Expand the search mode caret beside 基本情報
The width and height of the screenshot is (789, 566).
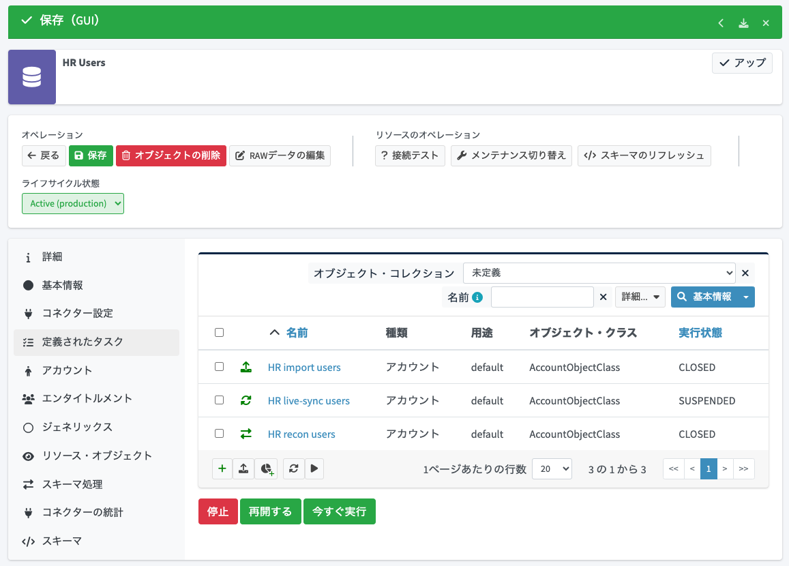click(746, 297)
